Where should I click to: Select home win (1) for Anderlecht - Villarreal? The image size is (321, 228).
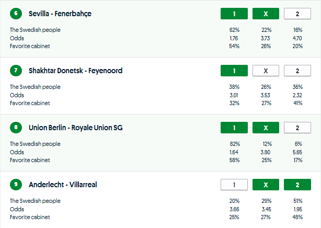coord(234,185)
